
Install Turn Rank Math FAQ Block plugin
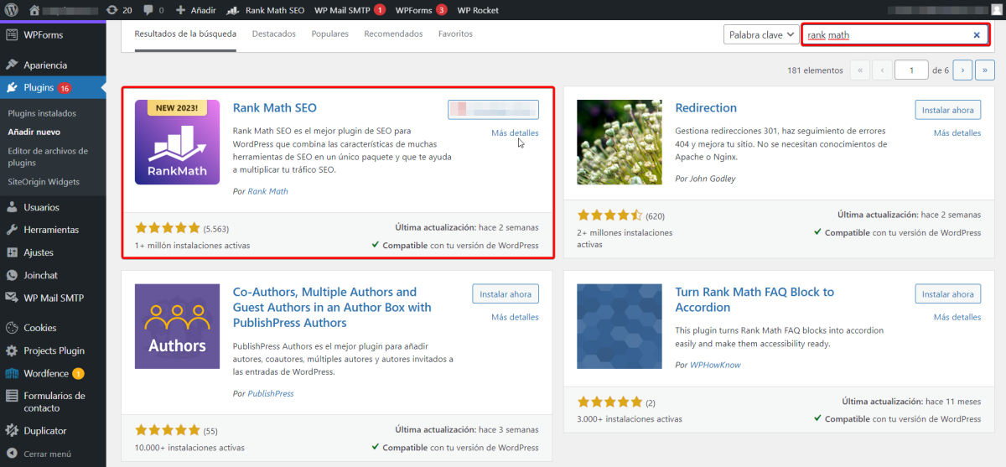(x=947, y=294)
